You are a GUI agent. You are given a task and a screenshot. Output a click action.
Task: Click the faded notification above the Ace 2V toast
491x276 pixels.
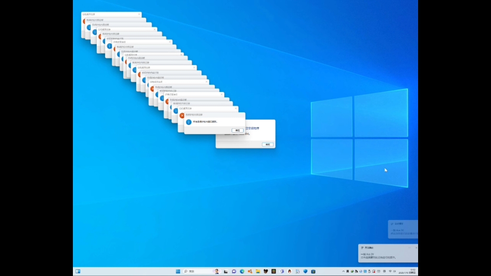[x=403, y=229]
